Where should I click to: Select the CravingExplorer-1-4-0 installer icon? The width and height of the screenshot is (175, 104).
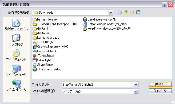point(35,47)
